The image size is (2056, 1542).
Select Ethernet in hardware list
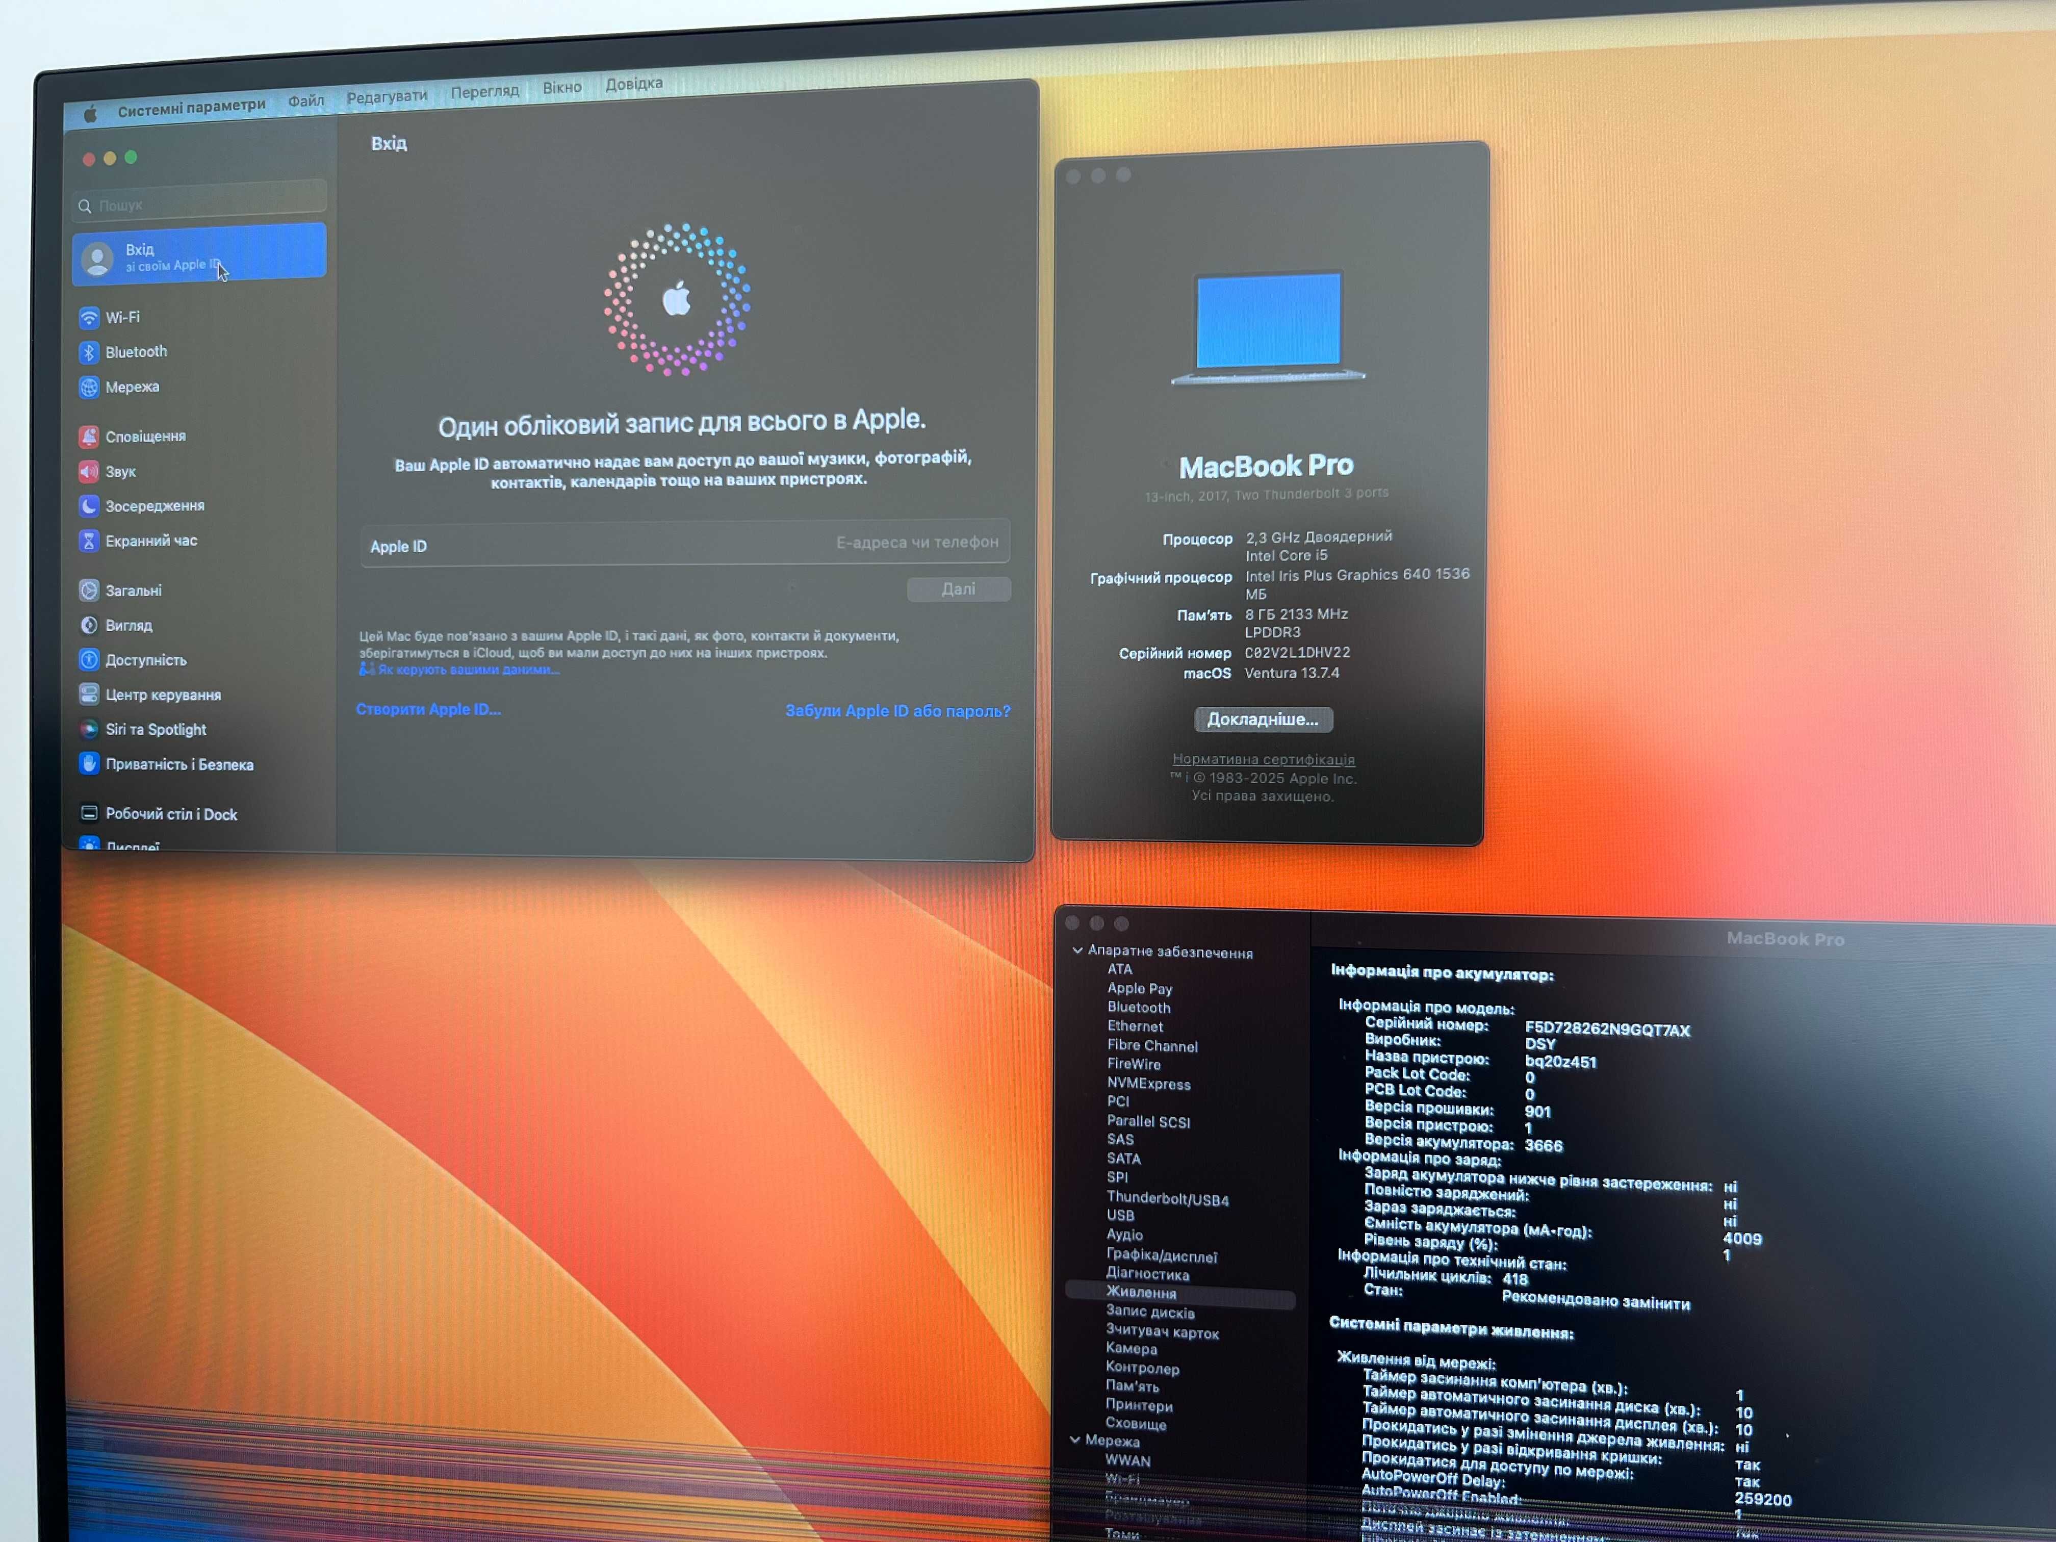click(1135, 1026)
